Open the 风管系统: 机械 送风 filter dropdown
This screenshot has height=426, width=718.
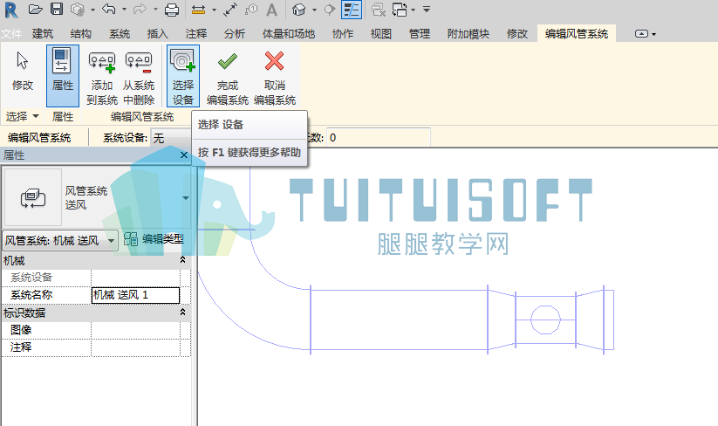(60, 240)
